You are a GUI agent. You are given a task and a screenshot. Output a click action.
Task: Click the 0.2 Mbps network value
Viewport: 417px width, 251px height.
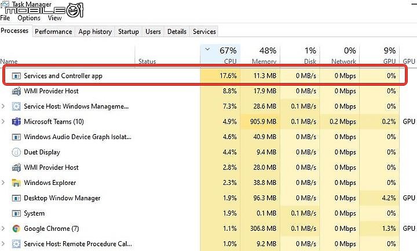(343, 122)
